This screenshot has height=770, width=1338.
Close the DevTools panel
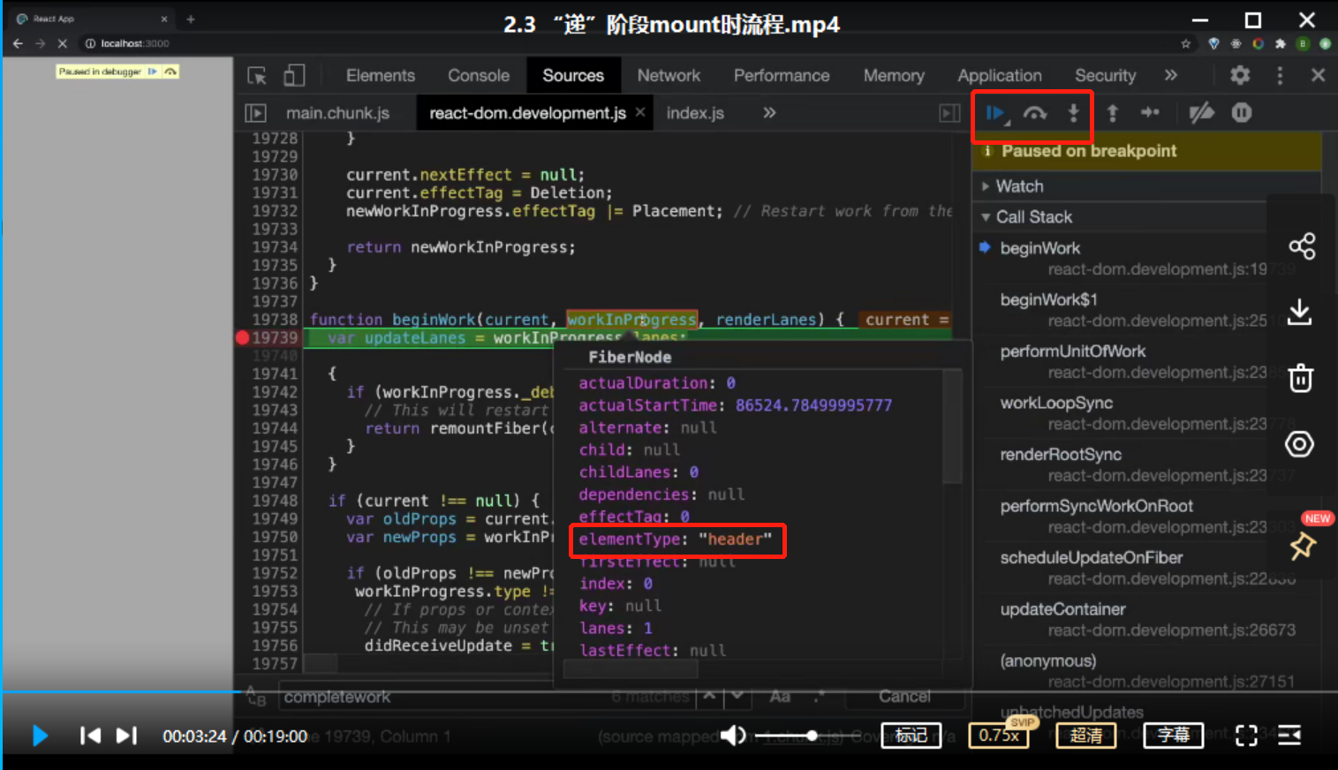[x=1319, y=75]
